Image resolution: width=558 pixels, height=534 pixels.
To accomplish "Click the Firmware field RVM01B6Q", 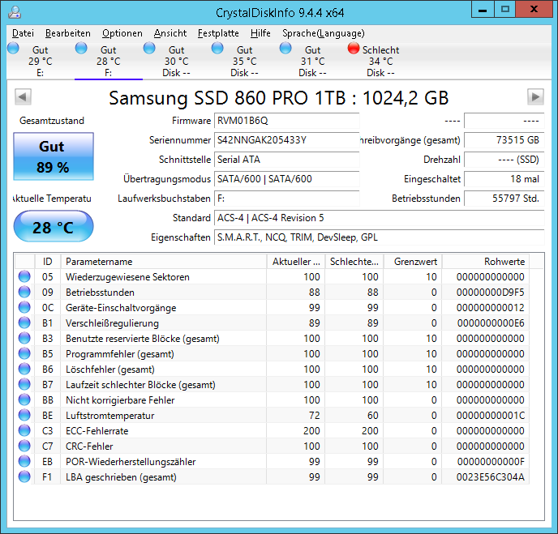I will [x=286, y=121].
